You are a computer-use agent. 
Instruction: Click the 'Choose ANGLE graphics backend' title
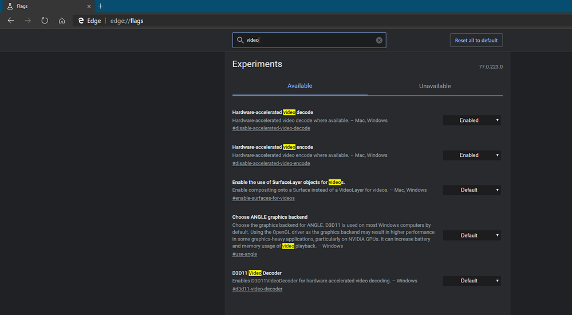tap(270, 217)
